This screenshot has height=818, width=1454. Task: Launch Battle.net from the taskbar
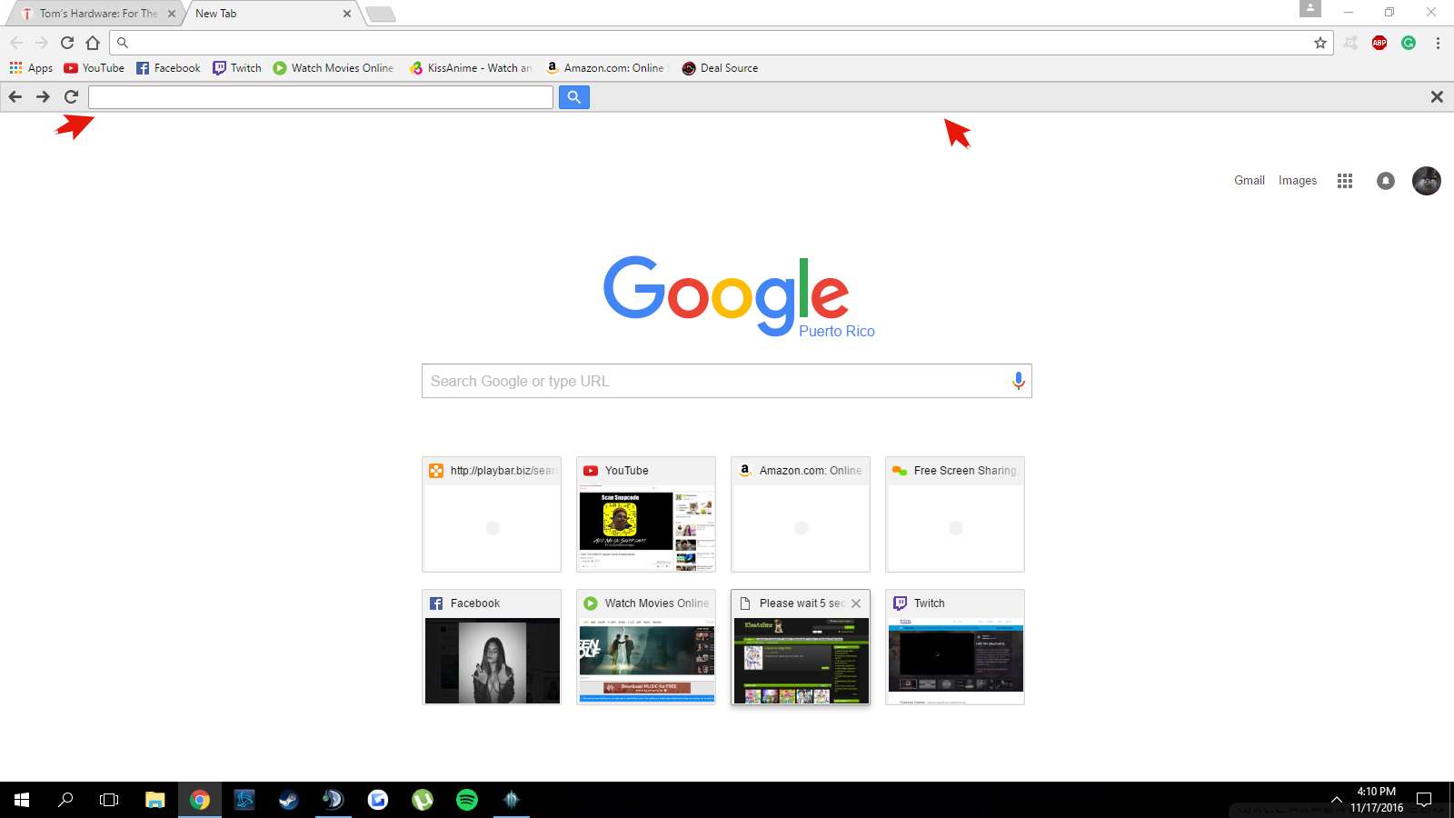coord(244,800)
